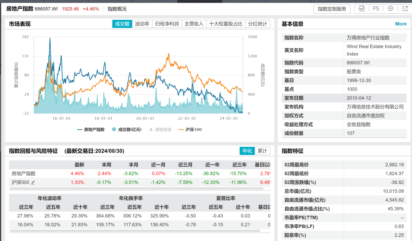Click the latest price 1925.46
The height and width of the screenshot is (241, 412).
click(70, 9)
